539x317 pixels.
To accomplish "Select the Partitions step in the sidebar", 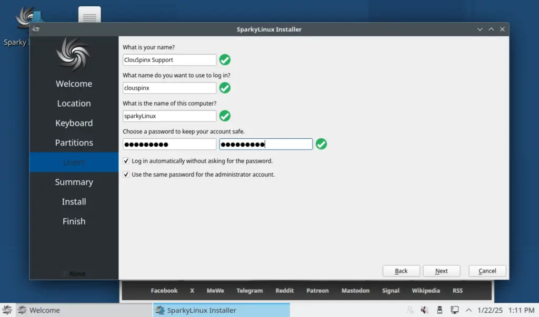I will click(x=74, y=142).
